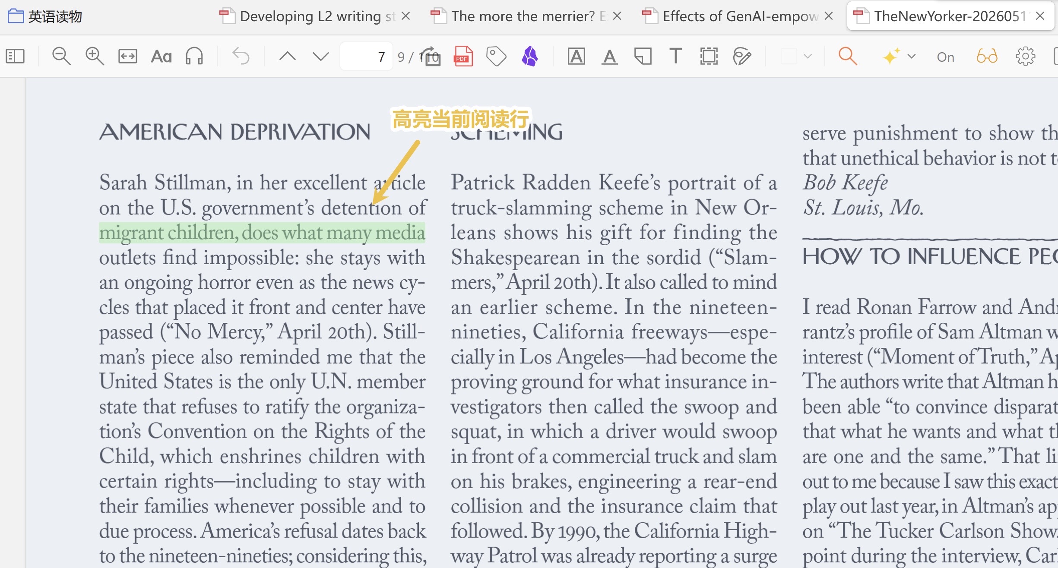Close The more the merrier tab
This screenshot has width=1058, height=568.
click(617, 16)
